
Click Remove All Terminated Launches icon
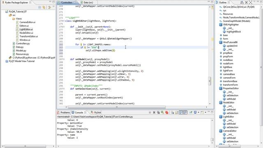[158, 112]
